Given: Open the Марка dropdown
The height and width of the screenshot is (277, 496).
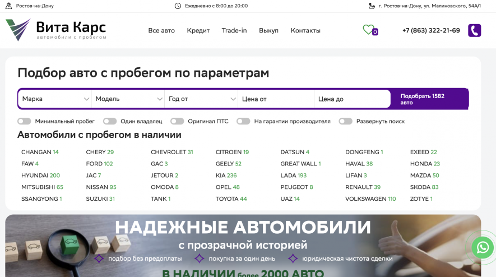Looking at the screenshot, I should point(55,99).
